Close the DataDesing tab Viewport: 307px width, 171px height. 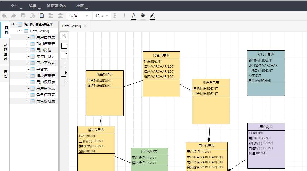click(85, 26)
